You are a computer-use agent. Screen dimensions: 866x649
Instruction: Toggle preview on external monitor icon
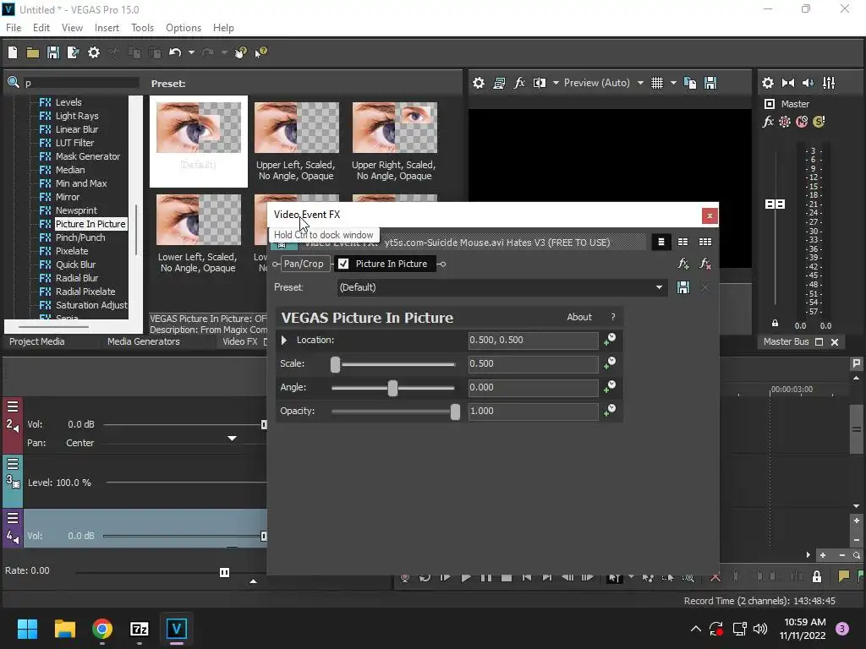click(x=499, y=83)
